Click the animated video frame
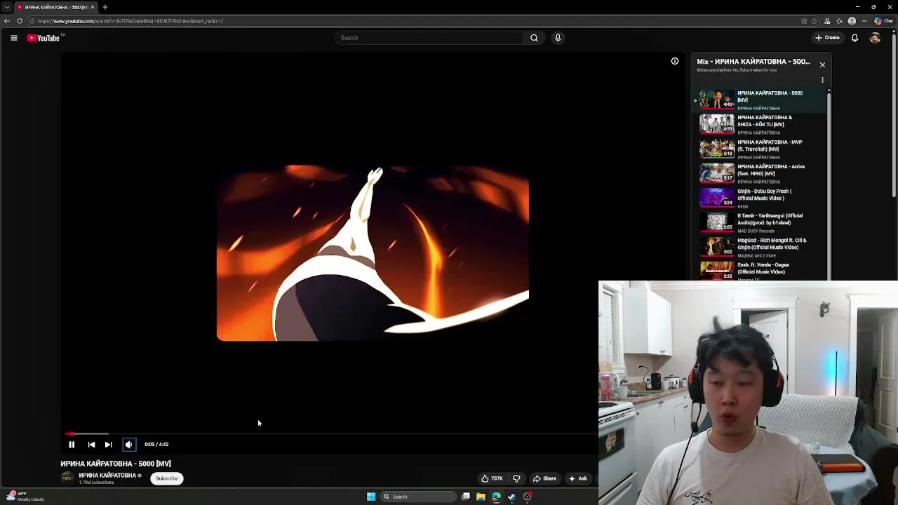898x505 pixels. click(x=373, y=253)
